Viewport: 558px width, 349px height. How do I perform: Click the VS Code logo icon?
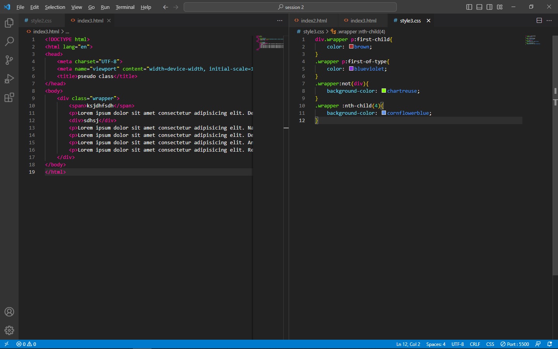pos(7,7)
